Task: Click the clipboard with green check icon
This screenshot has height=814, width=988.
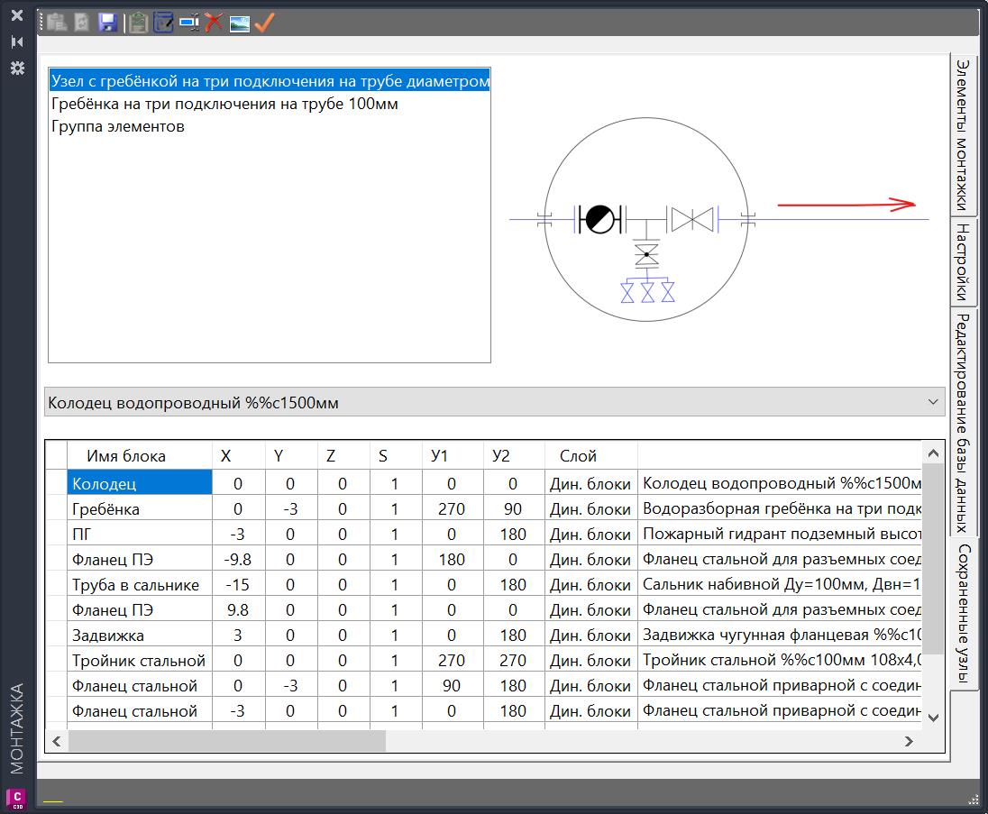Action: tap(138, 23)
